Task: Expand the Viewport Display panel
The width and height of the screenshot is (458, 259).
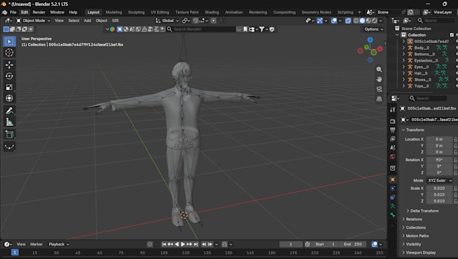Action: [420, 252]
